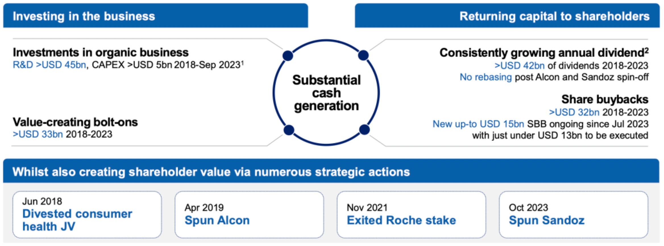Open the 'Divested consumer health JV' card

pyautogui.click(x=87, y=215)
